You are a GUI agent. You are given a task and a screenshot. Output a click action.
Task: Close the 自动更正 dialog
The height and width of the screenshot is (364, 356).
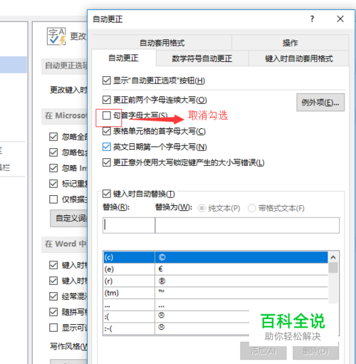pos(340,19)
